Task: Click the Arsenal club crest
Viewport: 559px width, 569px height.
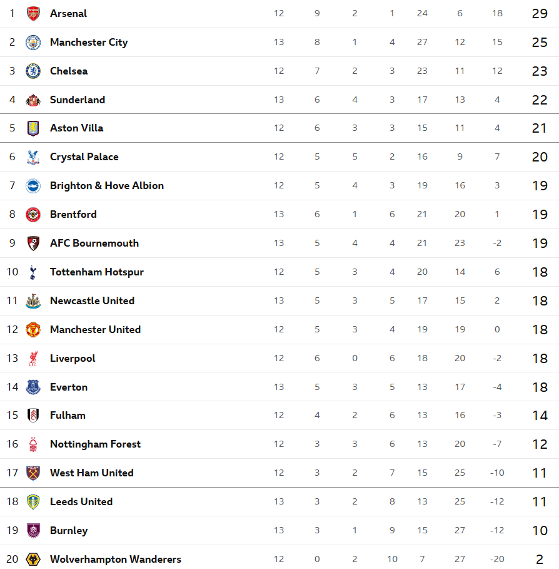Action: pos(33,13)
